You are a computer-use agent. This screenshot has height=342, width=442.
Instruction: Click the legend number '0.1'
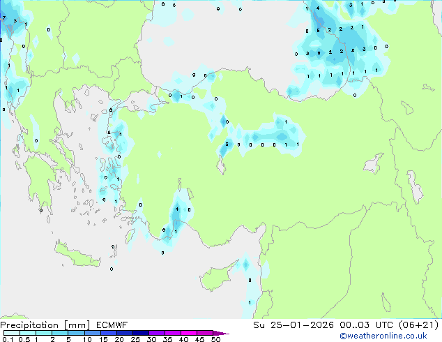tap(8, 339)
